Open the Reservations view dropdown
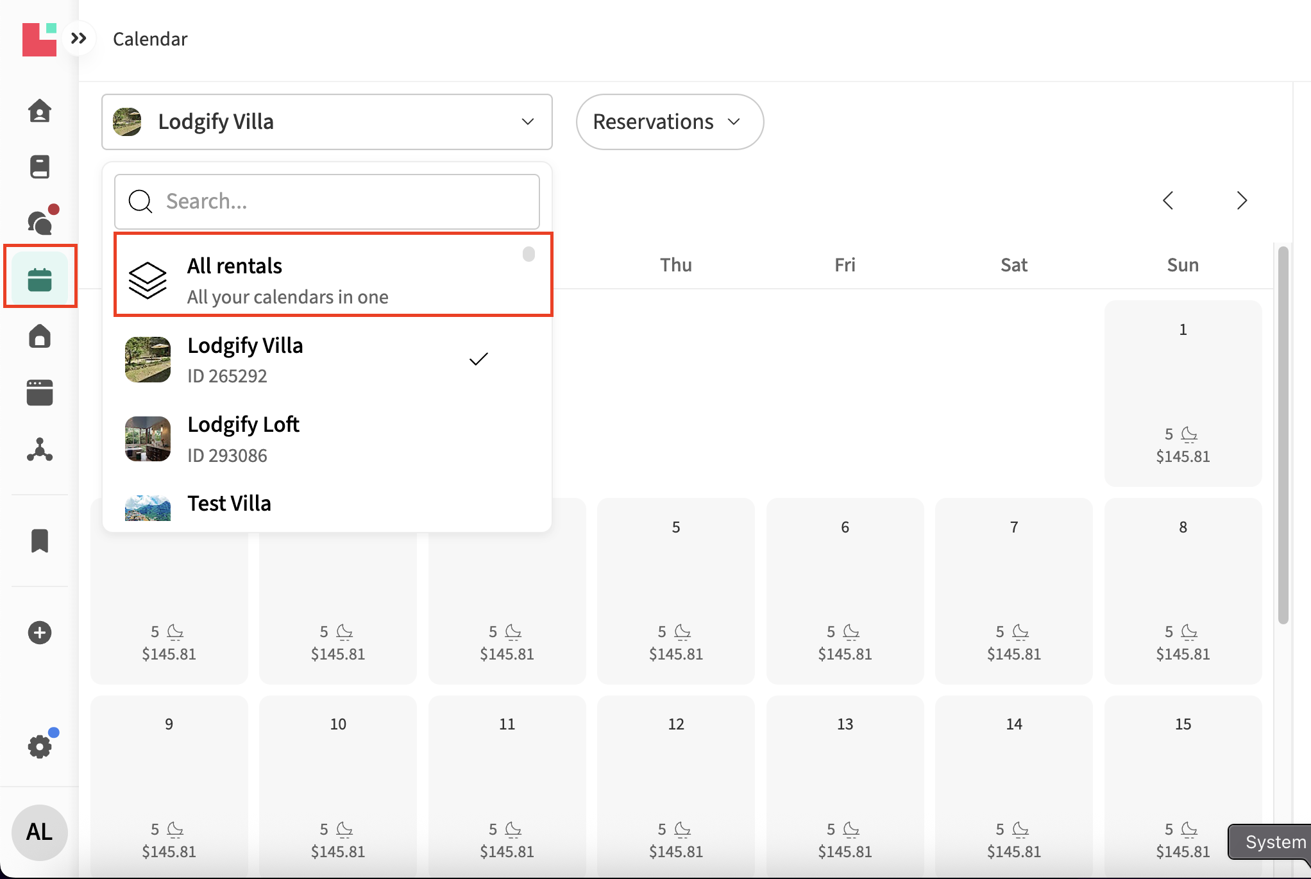Viewport: 1311px width, 879px height. pyautogui.click(x=669, y=122)
